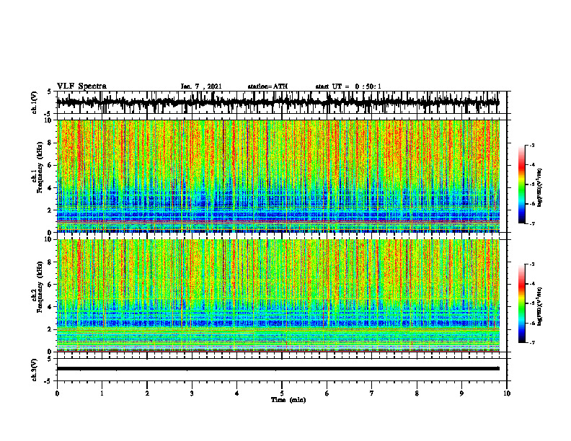The height and width of the screenshot is (441, 571).
Task: Click the "10" tick on time axis
Action: [x=507, y=393]
